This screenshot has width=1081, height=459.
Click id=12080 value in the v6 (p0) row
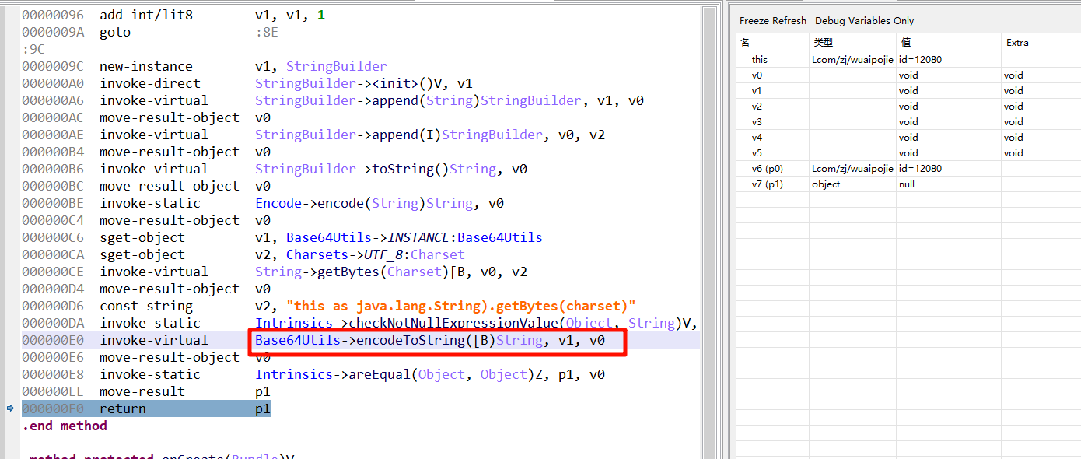920,169
